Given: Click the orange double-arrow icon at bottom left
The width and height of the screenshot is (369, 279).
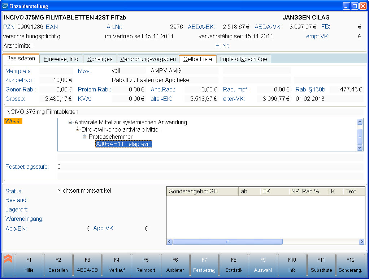Looking at the screenshot, I should (8, 258).
